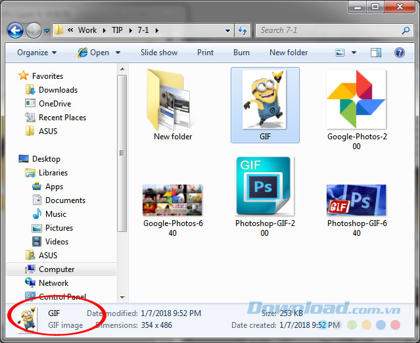Open Recent Places in navigation pane
Viewport: 420px width, 343px height.
(62, 118)
